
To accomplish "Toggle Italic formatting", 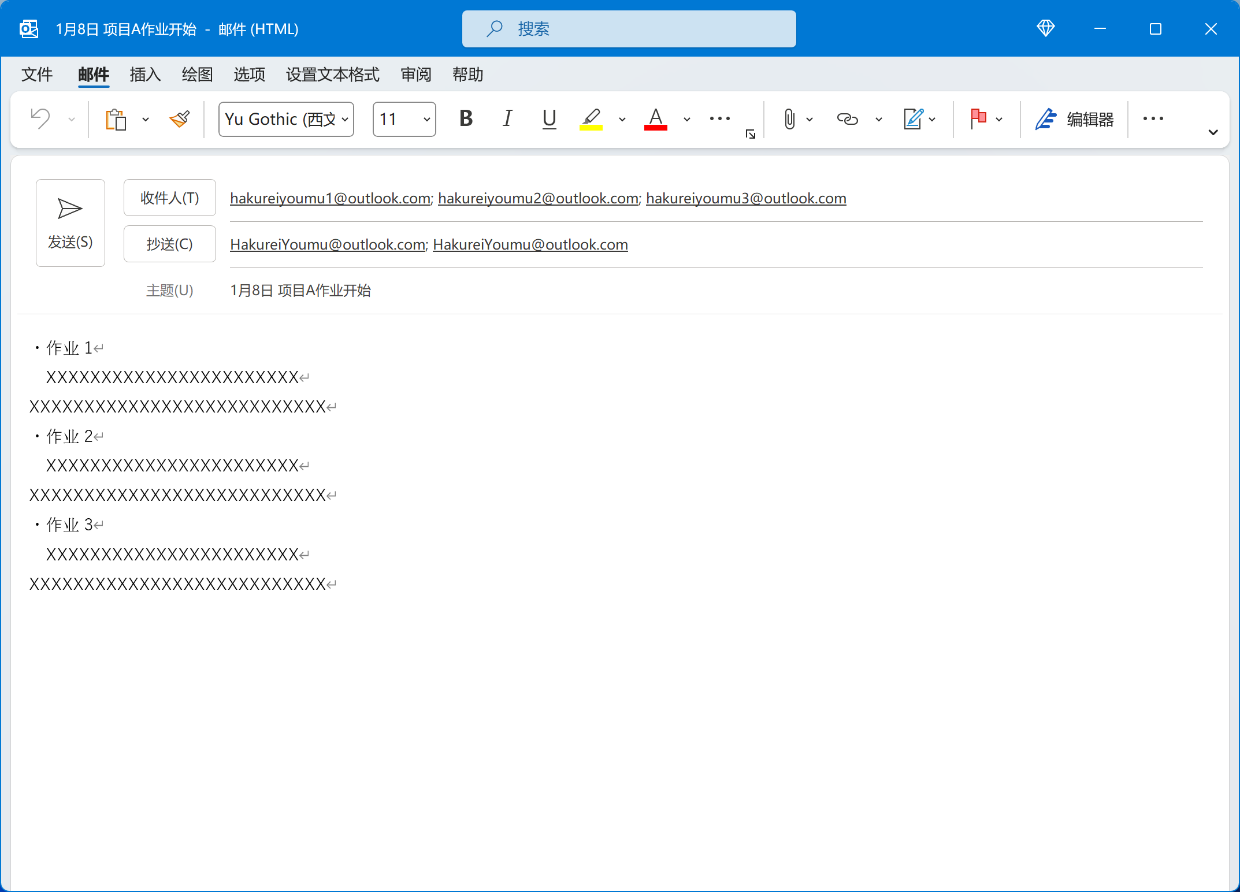I will pyautogui.click(x=507, y=119).
